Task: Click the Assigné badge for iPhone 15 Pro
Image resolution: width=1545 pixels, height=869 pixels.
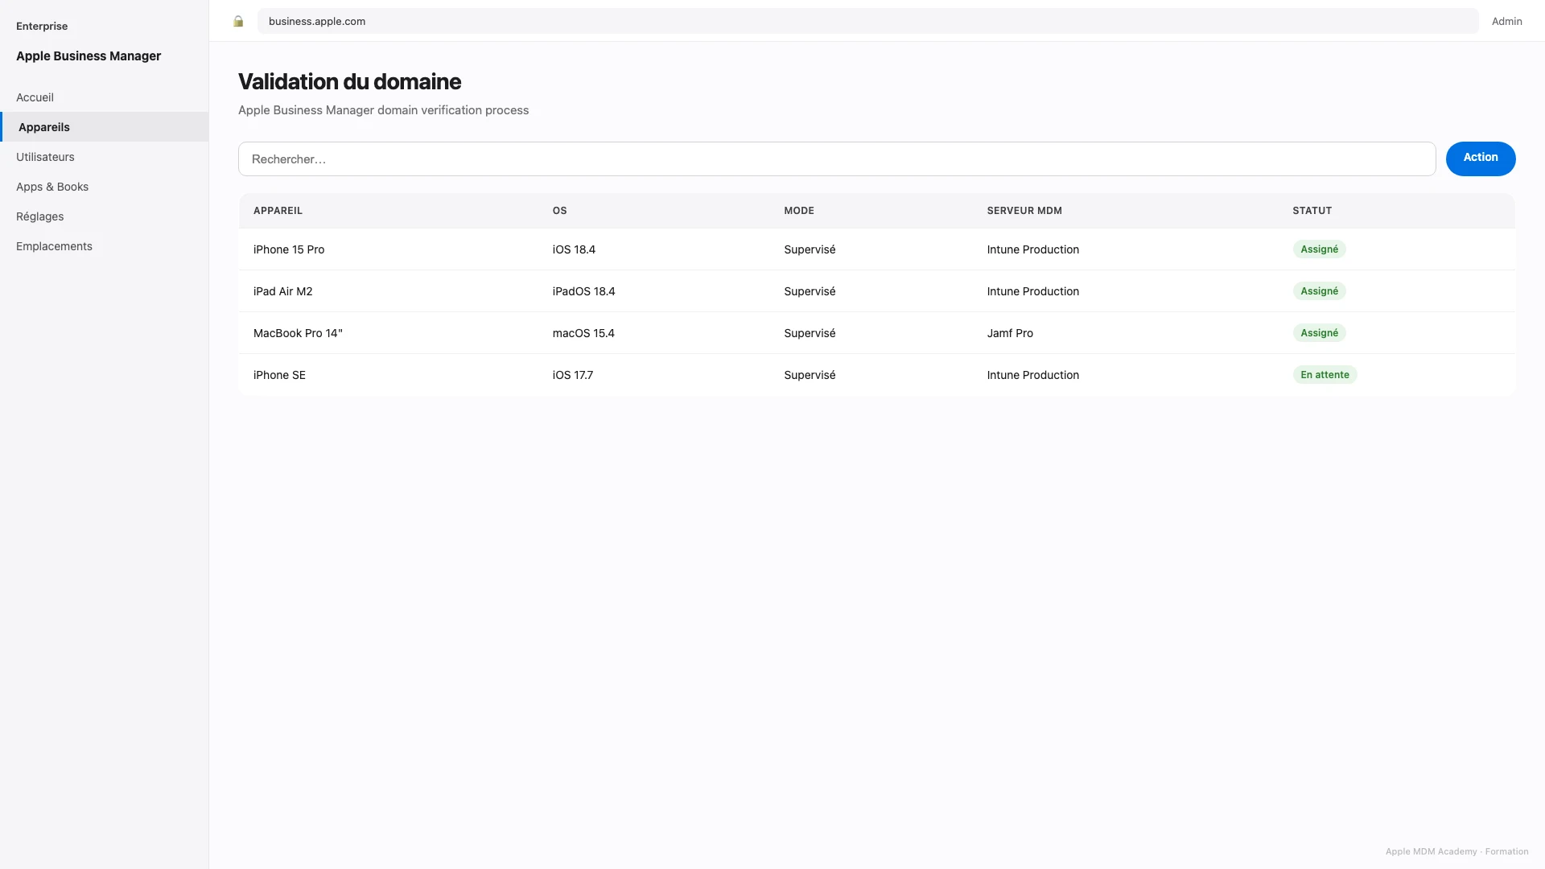Action: coord(1319,249)
